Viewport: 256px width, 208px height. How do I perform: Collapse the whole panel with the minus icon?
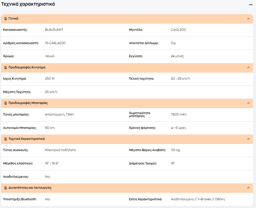pyautogui.click(x=251, y=5)
